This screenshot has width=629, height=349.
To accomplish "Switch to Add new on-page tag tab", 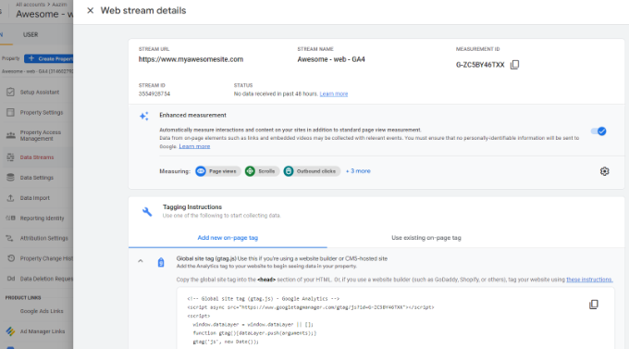I will (228, 238).
